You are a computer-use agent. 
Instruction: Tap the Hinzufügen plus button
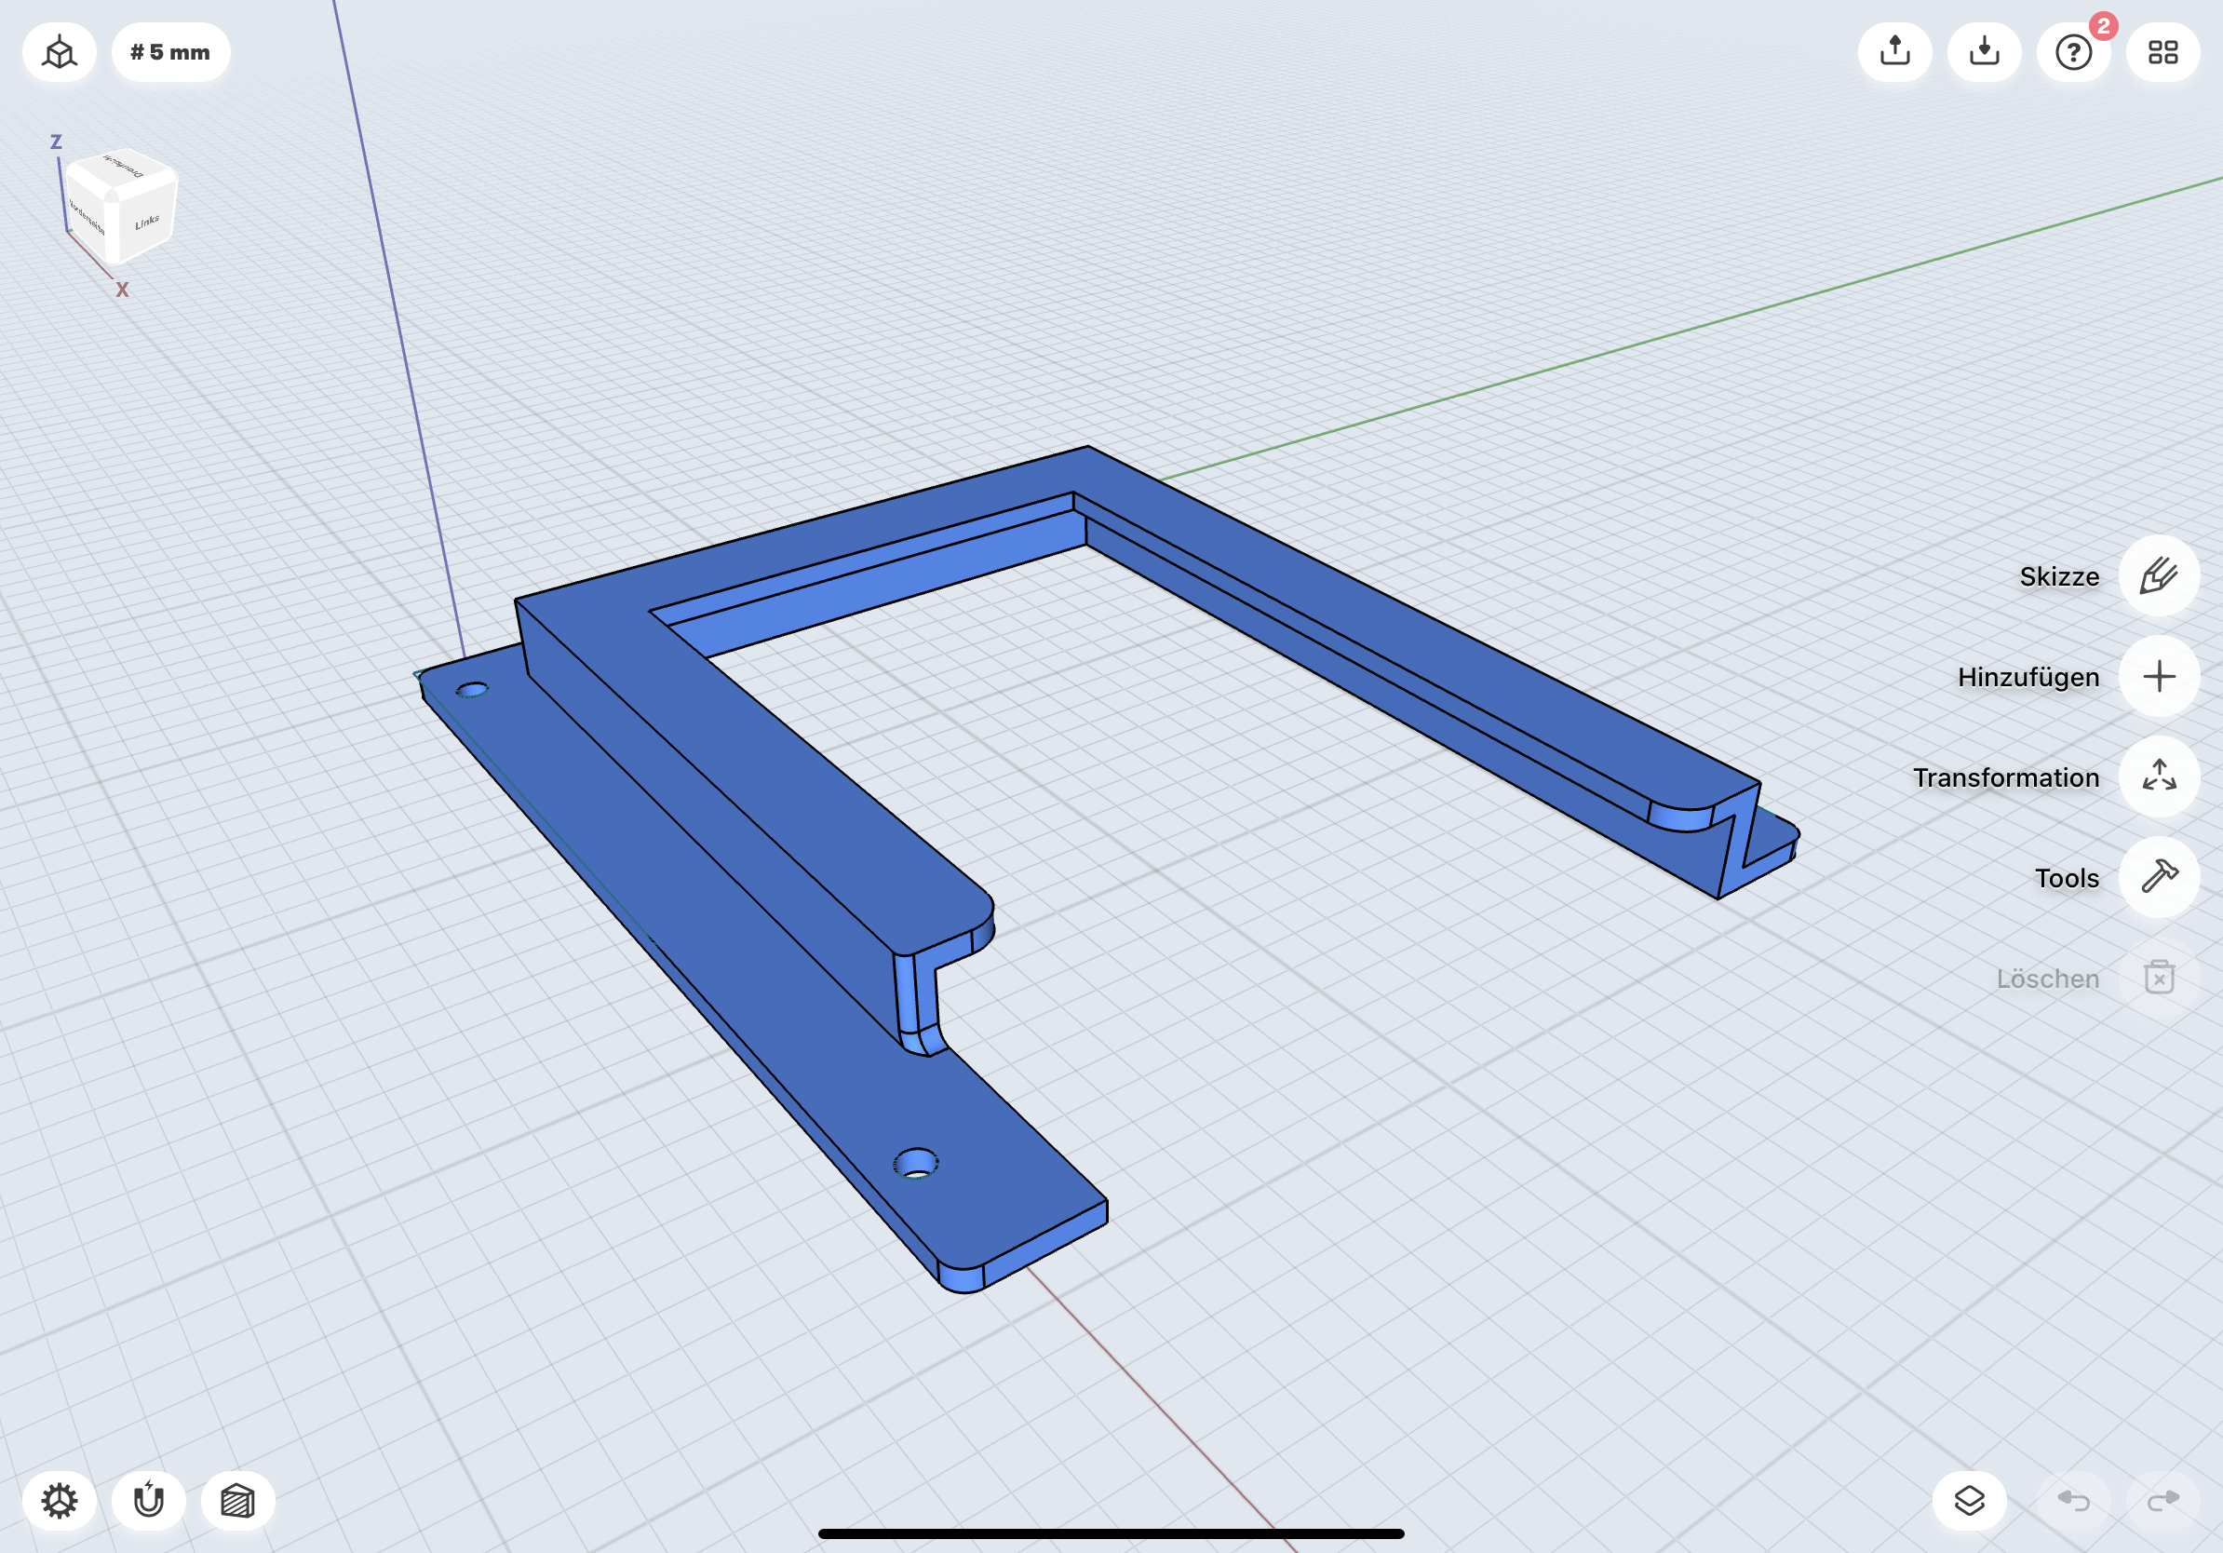point(2158,677)
